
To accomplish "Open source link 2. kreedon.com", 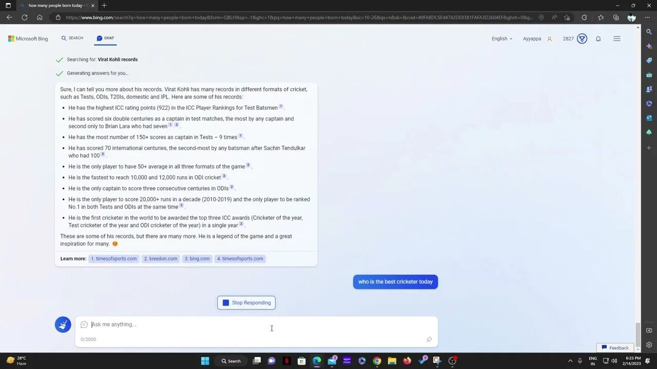I will (x=161, y=259).
